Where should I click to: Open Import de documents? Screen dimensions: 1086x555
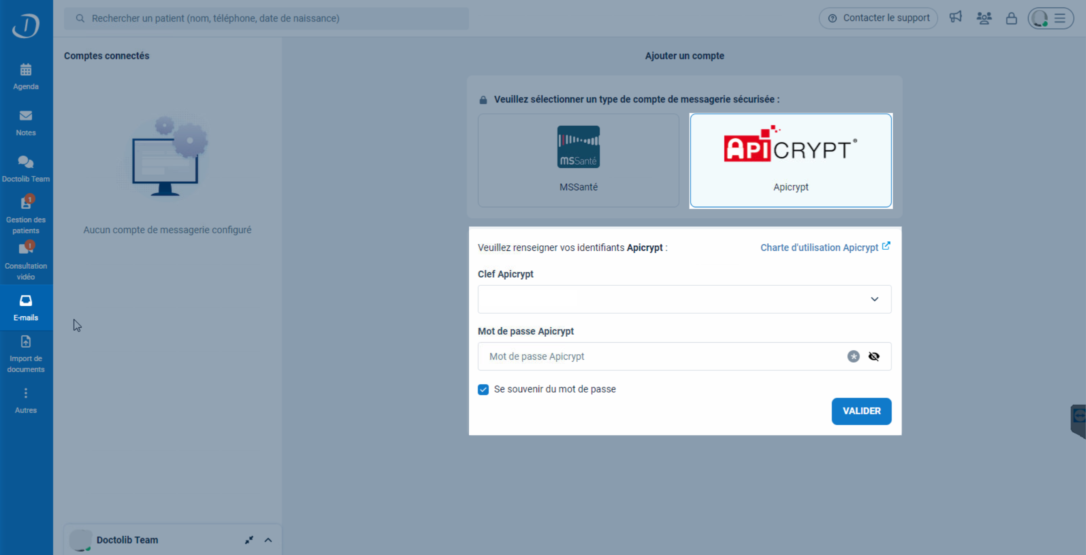26,354
